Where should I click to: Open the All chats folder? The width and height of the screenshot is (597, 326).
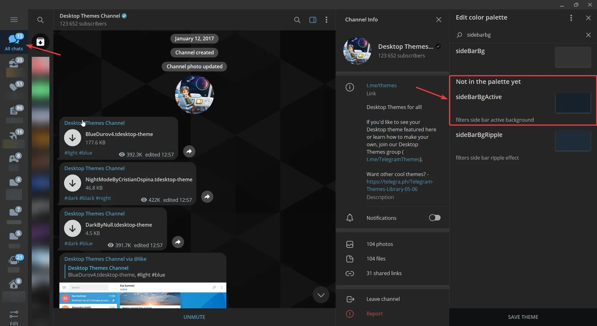tap(14, 42)
